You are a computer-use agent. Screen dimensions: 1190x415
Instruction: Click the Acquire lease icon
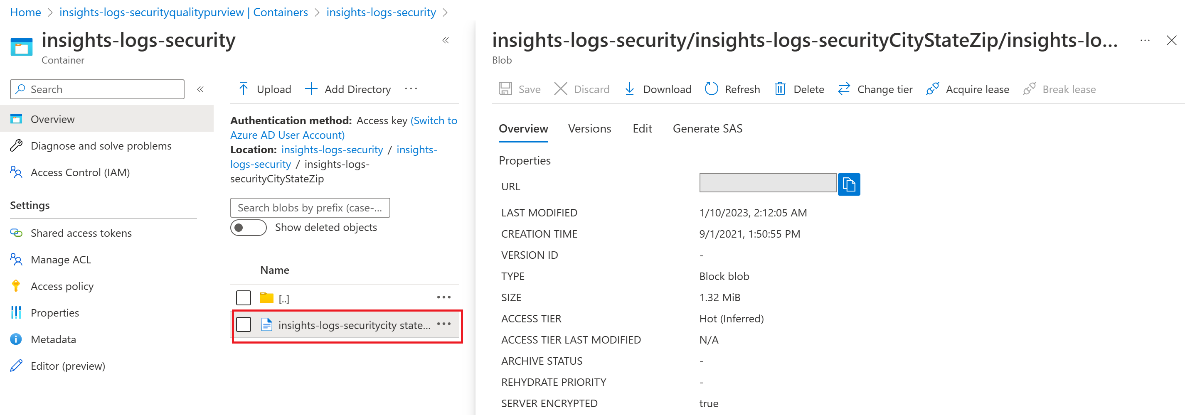(x=932, y=88)
